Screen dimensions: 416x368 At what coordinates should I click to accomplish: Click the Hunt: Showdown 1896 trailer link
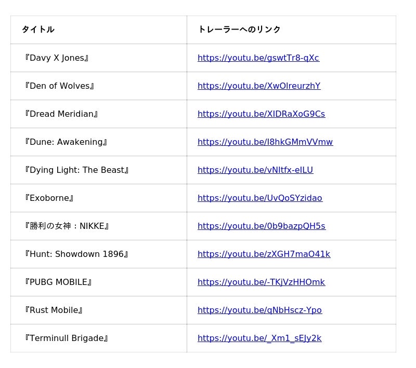264,254
